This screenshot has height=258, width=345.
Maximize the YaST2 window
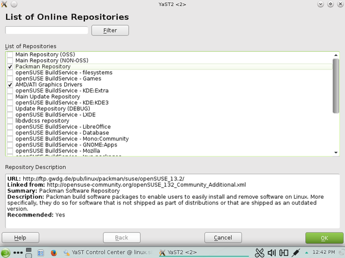point(331,4)
